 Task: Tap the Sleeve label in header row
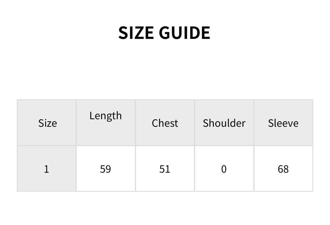click(x=283, y=123)
